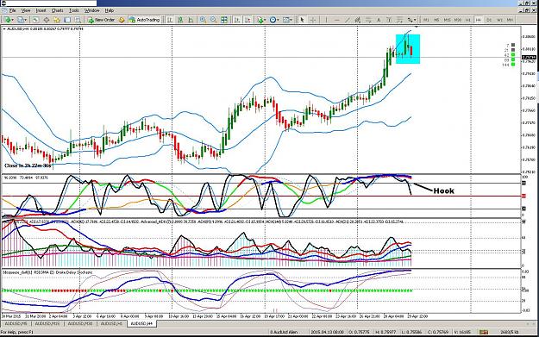Switch chart to line chart style
The height and width of the screenshot is (337, 539).
[x=191, y=20]
